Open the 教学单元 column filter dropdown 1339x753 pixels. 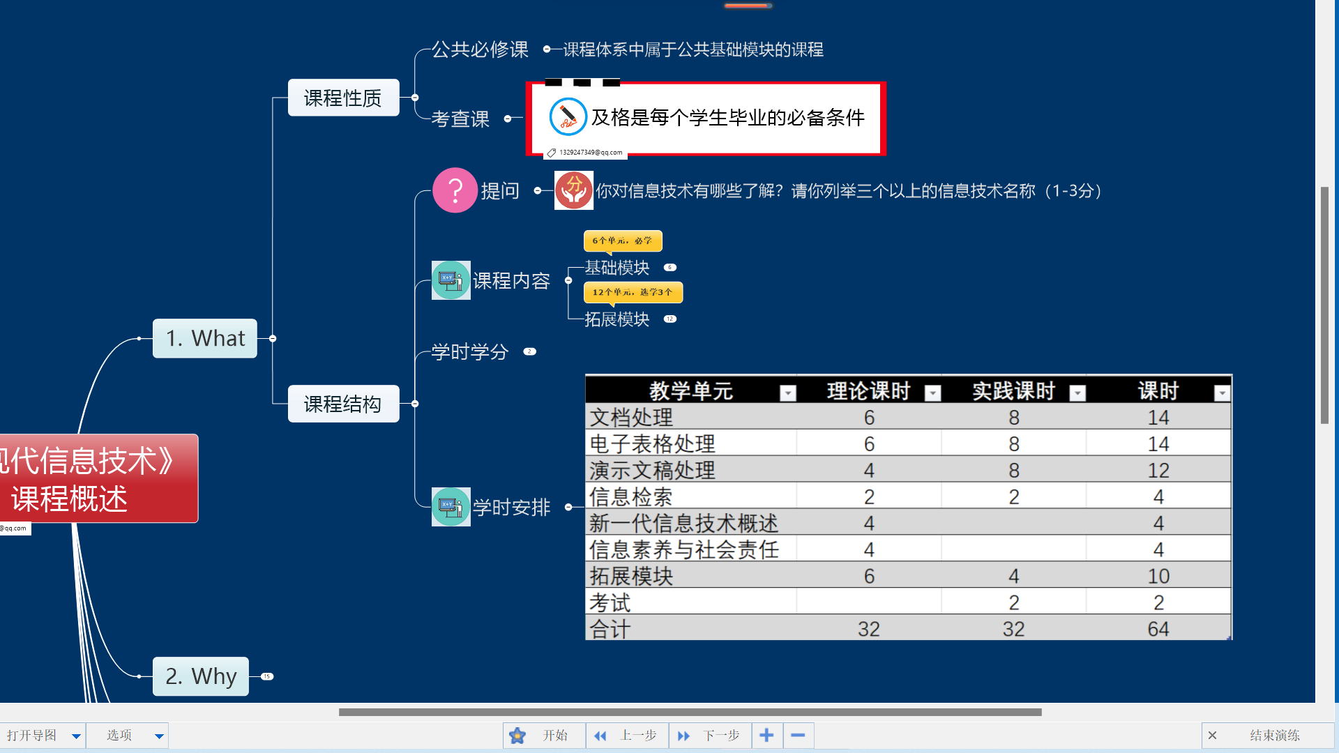click(788, 393)
